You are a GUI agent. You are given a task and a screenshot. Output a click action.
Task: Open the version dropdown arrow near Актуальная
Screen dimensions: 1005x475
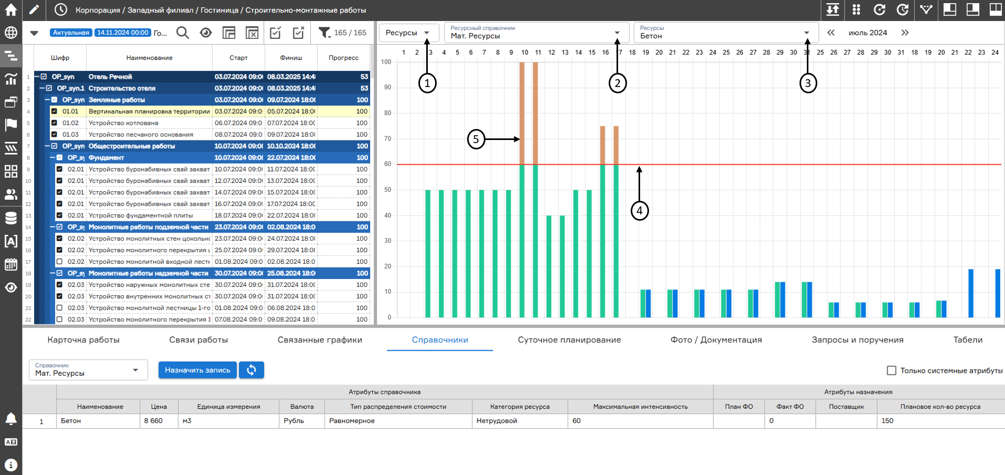click(34, 33)
